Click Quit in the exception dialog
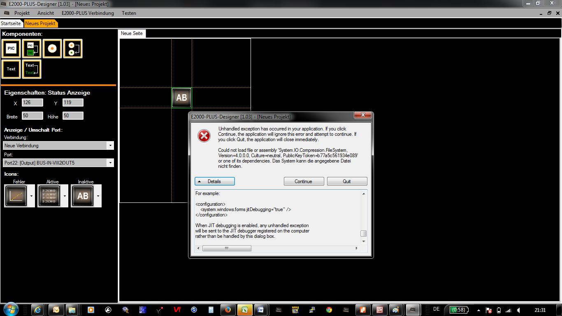 coord(347,181)
